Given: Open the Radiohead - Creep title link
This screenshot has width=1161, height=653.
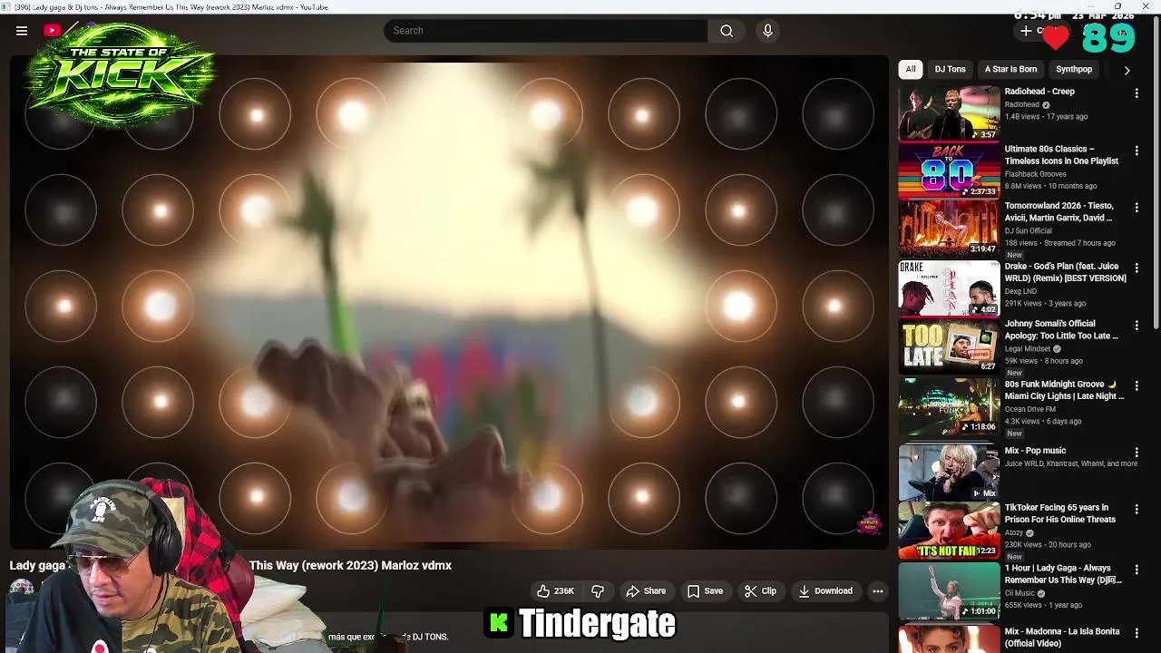Looking at the screenshot, I should (1039, 92).
